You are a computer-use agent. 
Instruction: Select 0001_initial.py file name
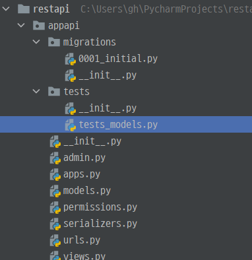(x=118, y=59)
